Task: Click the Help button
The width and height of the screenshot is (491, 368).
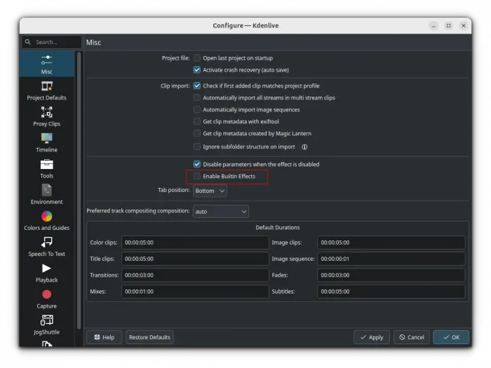Action: tap(105, 337)
